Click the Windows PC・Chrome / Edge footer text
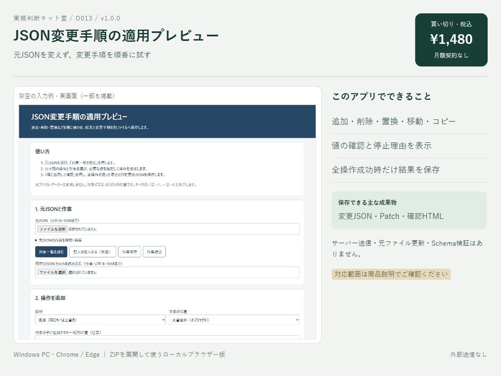 click(57, 354)
